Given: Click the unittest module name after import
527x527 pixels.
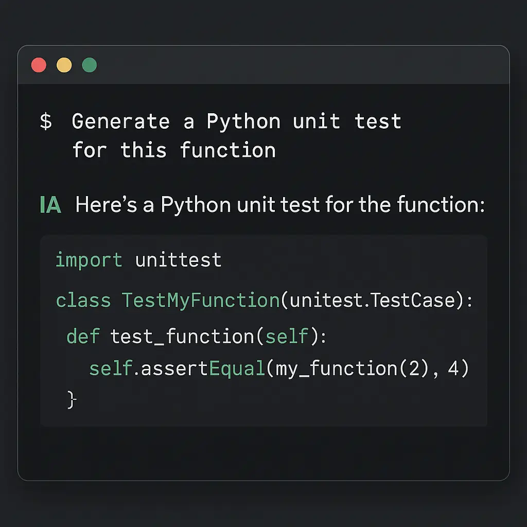Looking at the screenshot, I should point(178,260).
